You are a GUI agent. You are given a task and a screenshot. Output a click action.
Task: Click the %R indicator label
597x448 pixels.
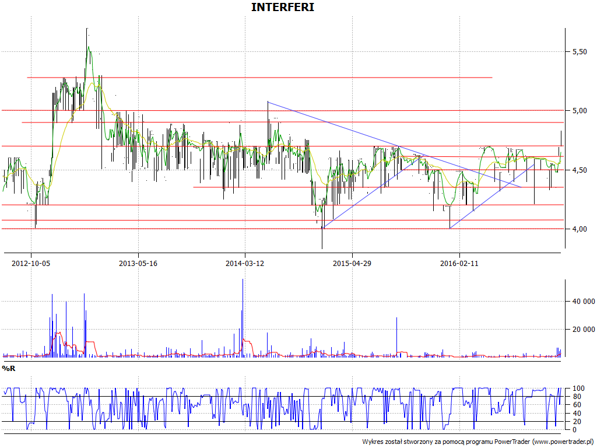point(9,369)
